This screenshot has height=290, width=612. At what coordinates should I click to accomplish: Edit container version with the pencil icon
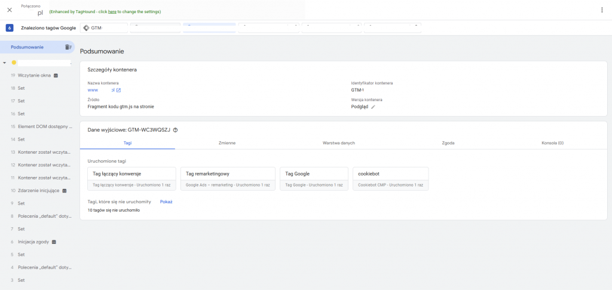373,106
